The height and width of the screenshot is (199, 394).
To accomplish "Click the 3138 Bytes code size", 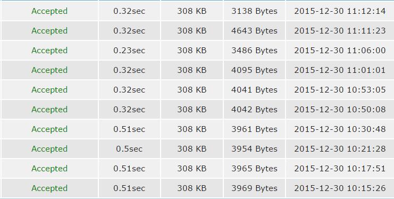I will point(254,11).
